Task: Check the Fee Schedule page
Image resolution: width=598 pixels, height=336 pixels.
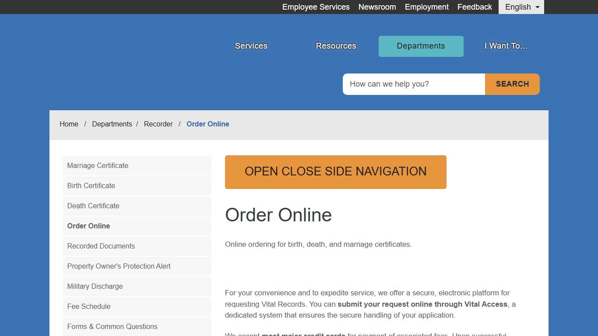Action: (88, 306)
